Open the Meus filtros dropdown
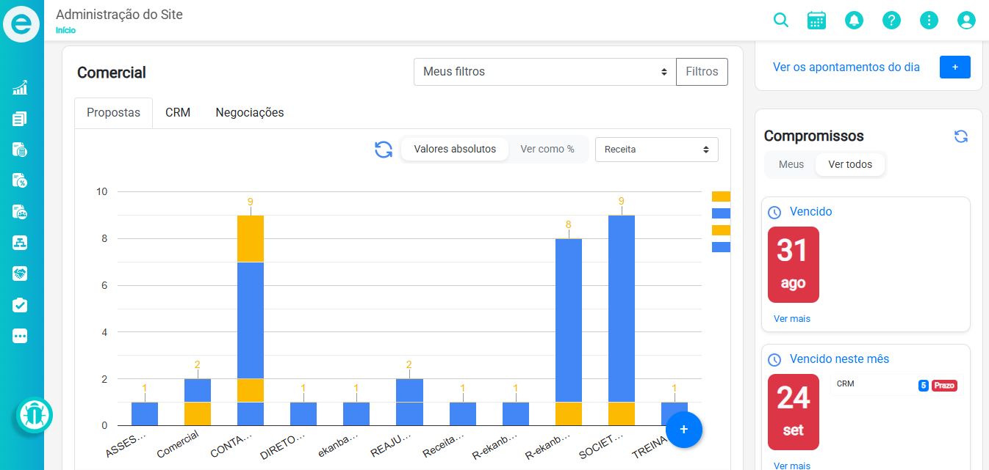This screenshot has width=989, height=470. click(x=544, y=72)
